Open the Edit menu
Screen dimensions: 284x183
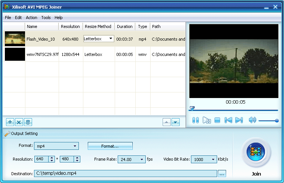tap(18, 18)
